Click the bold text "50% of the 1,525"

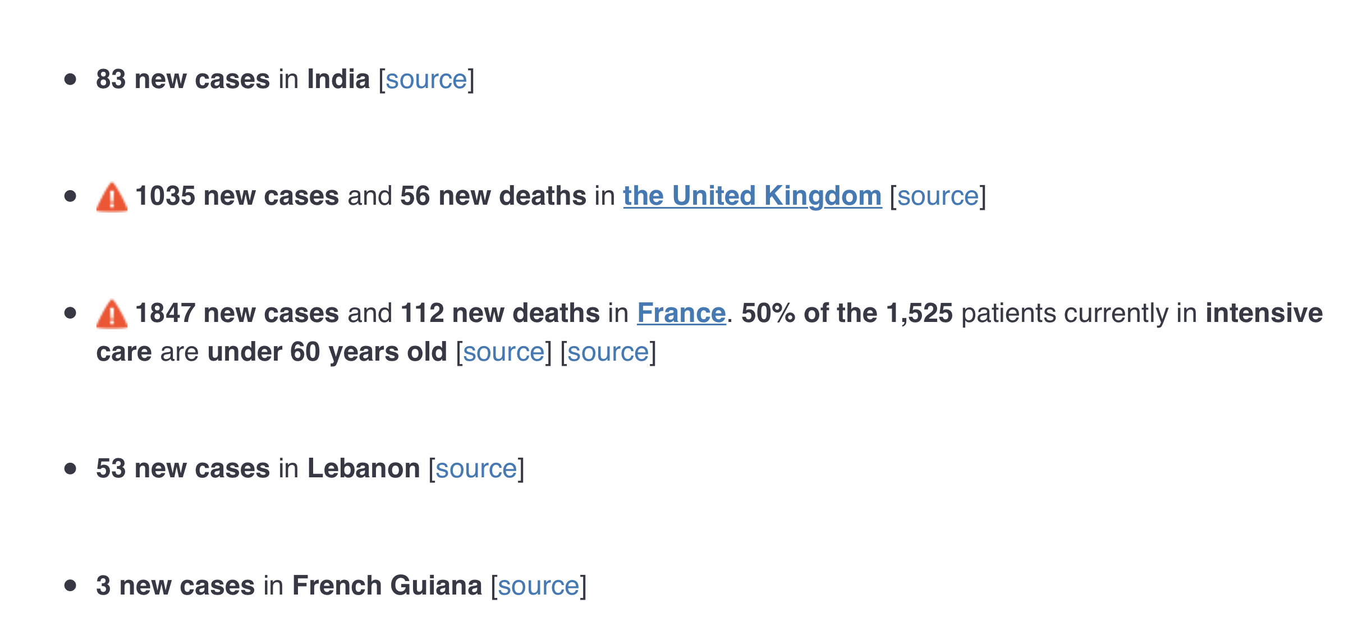tap(847, 313)
